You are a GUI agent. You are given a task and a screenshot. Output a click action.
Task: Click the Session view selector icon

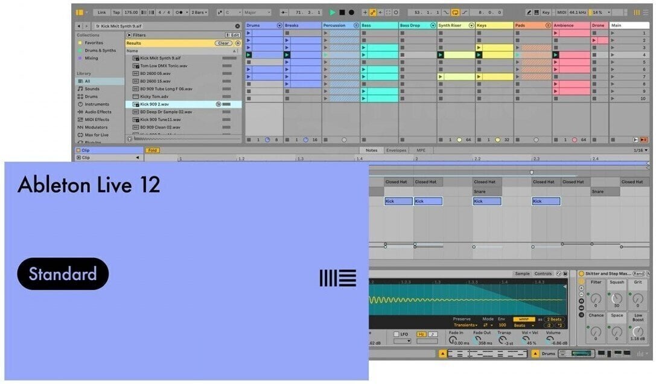[636, 13]
